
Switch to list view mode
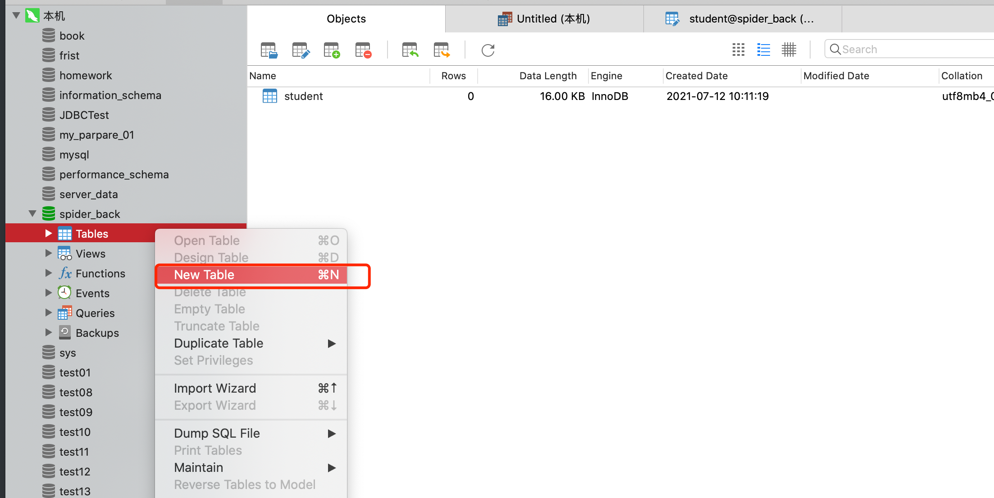[x=763, y=50]
